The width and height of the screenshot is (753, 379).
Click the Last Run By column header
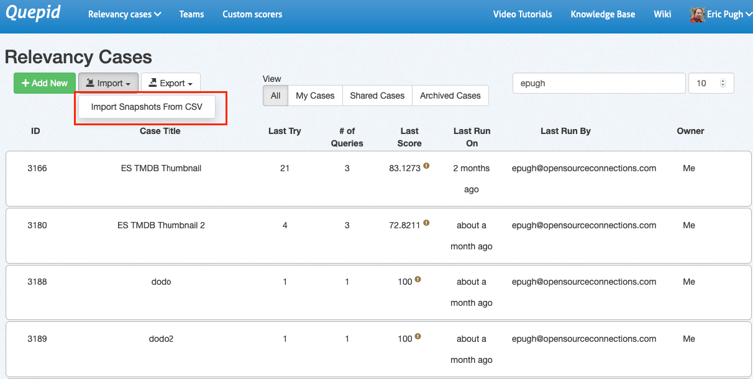pos(565,131)
